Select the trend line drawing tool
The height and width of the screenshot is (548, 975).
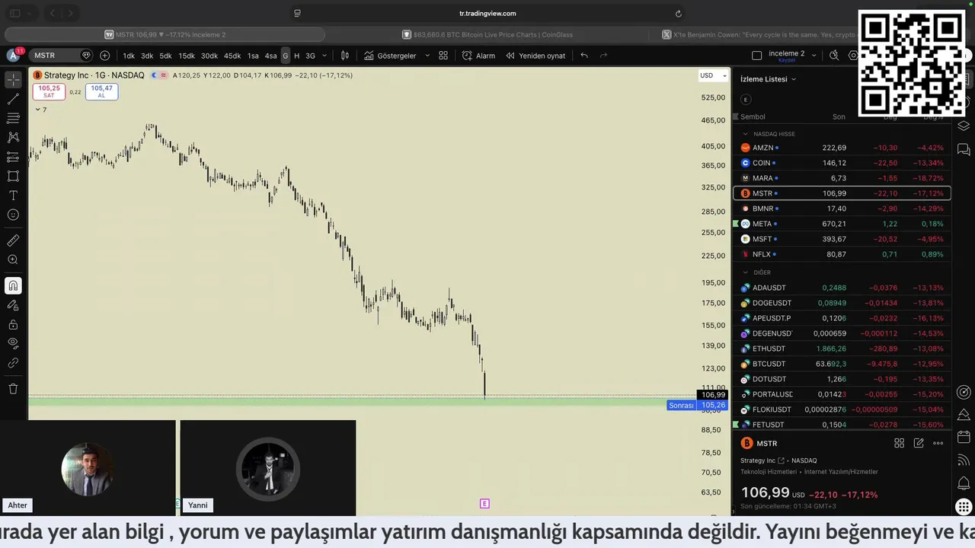coord(13,99)
